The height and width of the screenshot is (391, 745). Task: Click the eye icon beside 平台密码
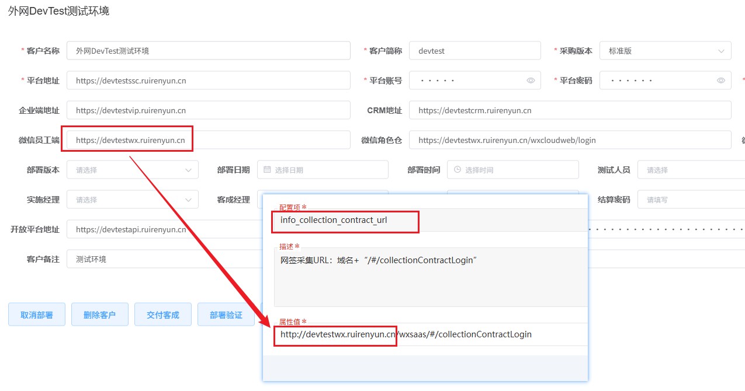[x=721, y=81]
